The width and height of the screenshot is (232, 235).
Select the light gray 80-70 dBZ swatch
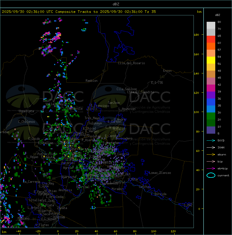211,25
